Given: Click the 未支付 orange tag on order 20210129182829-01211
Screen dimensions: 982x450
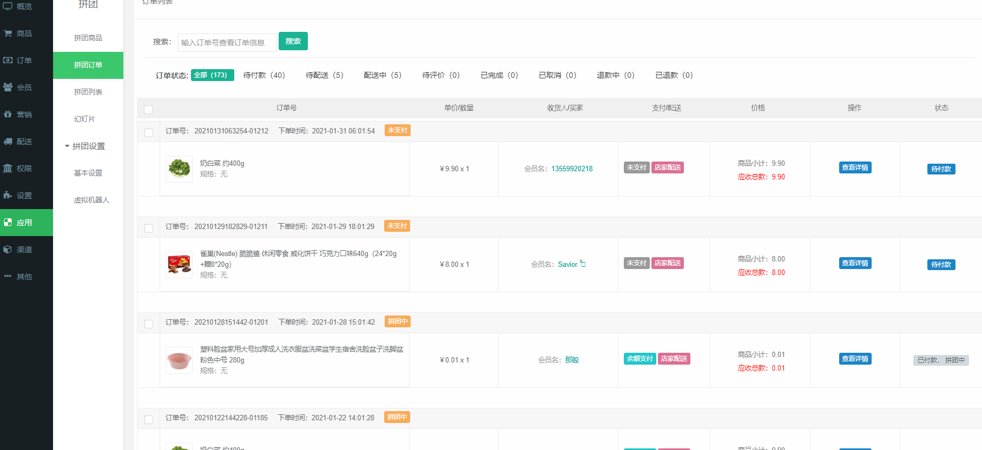Looking at the screenshot, I should 397,226.
